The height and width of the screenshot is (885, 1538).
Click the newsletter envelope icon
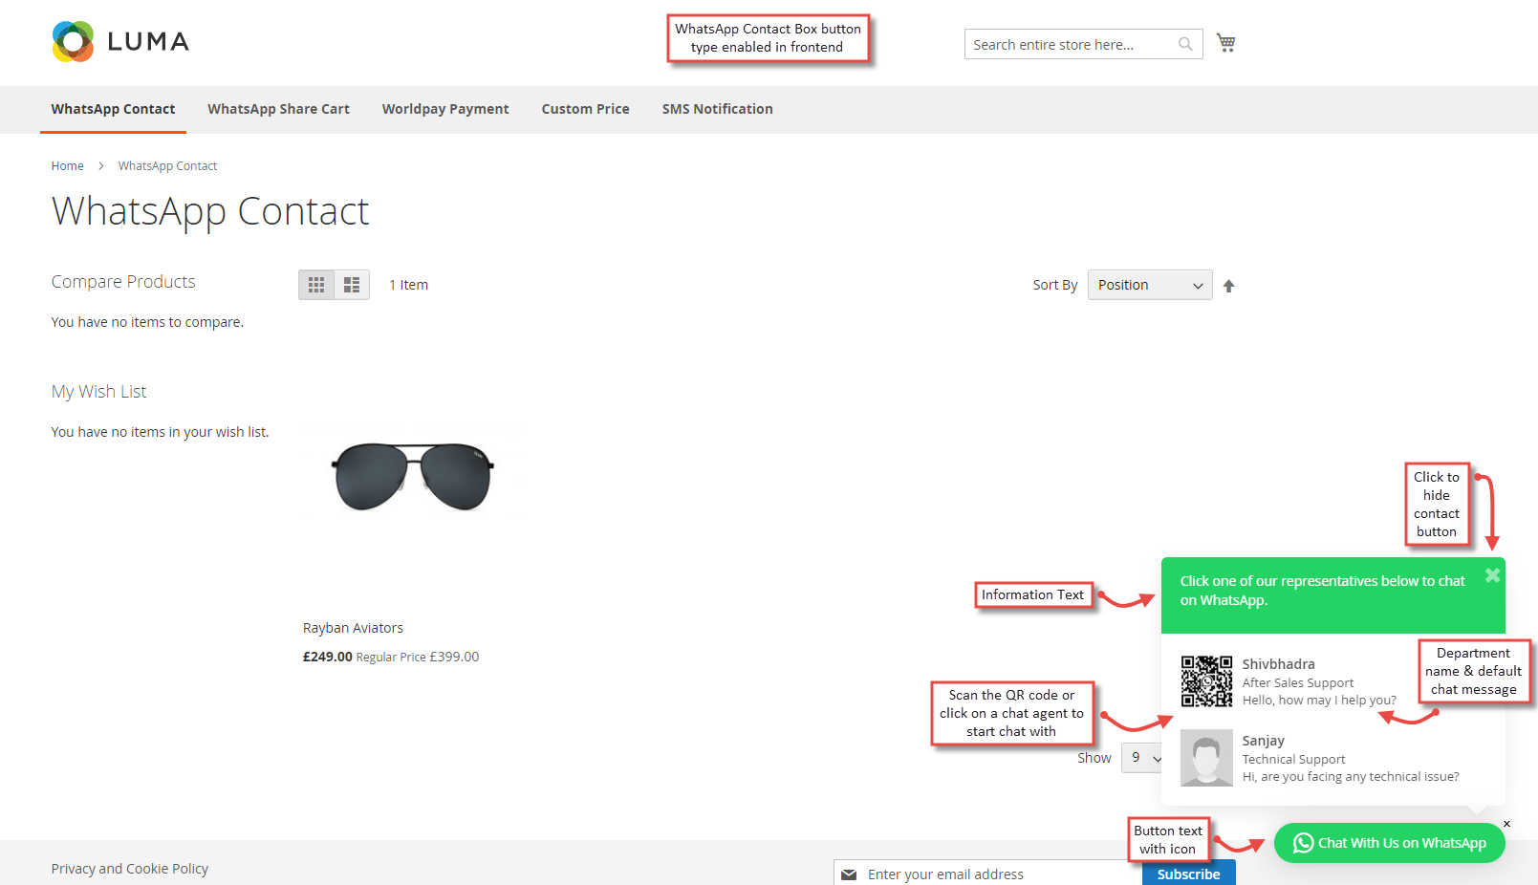[x=849, y=874]
